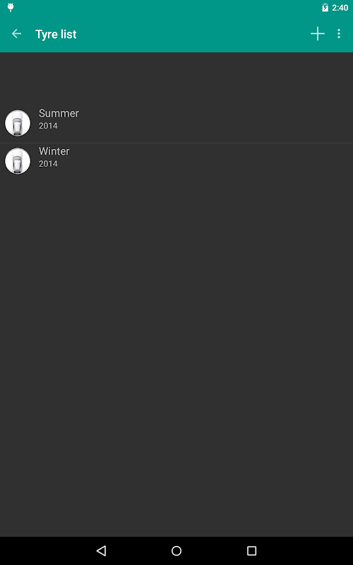The height and width of the screenshot is (565, 353).
Task: Open the Winter 2014 row at its right side
Action: (x=288, y=162)
